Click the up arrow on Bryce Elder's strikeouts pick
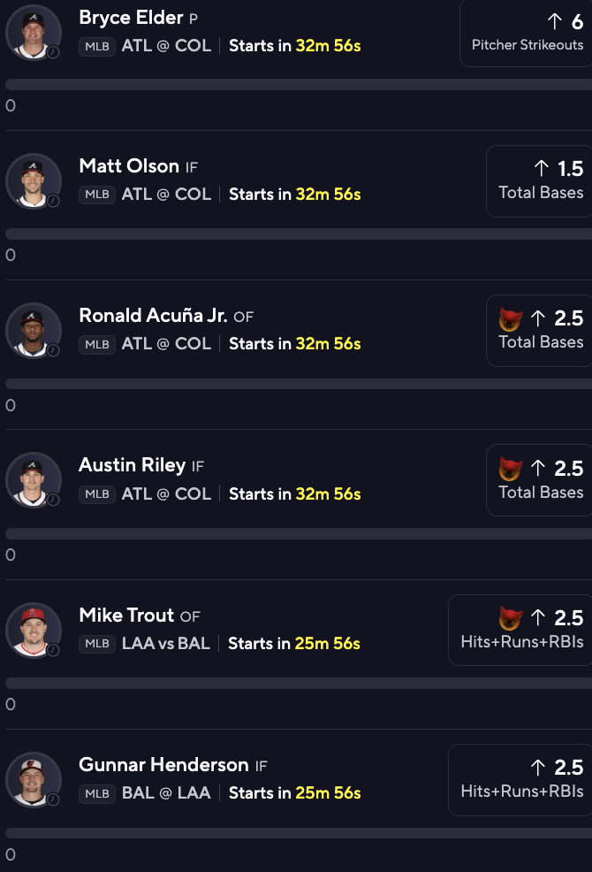 coord(554,22)
